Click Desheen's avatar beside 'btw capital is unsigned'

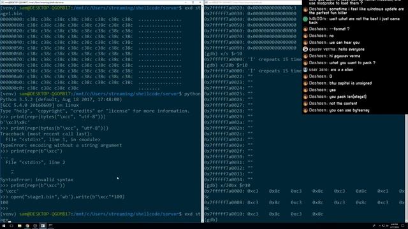(x=305, y=83)
